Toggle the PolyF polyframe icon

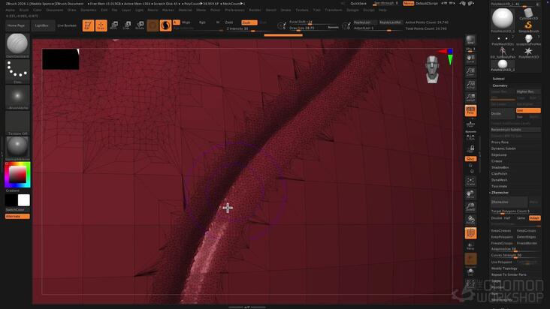tap(470, 233)
